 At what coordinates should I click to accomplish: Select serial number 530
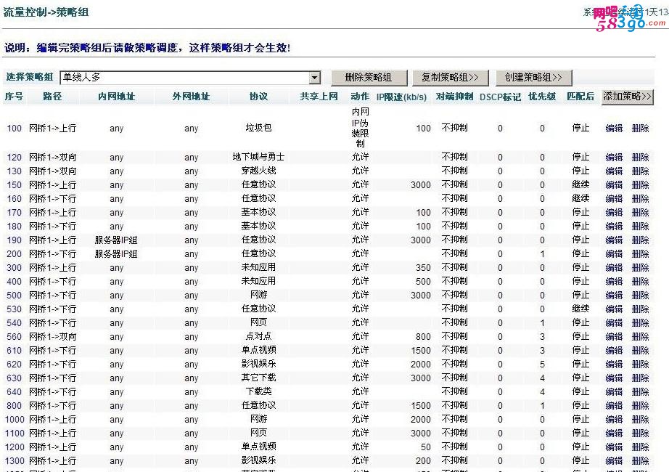tap(14, 309)
